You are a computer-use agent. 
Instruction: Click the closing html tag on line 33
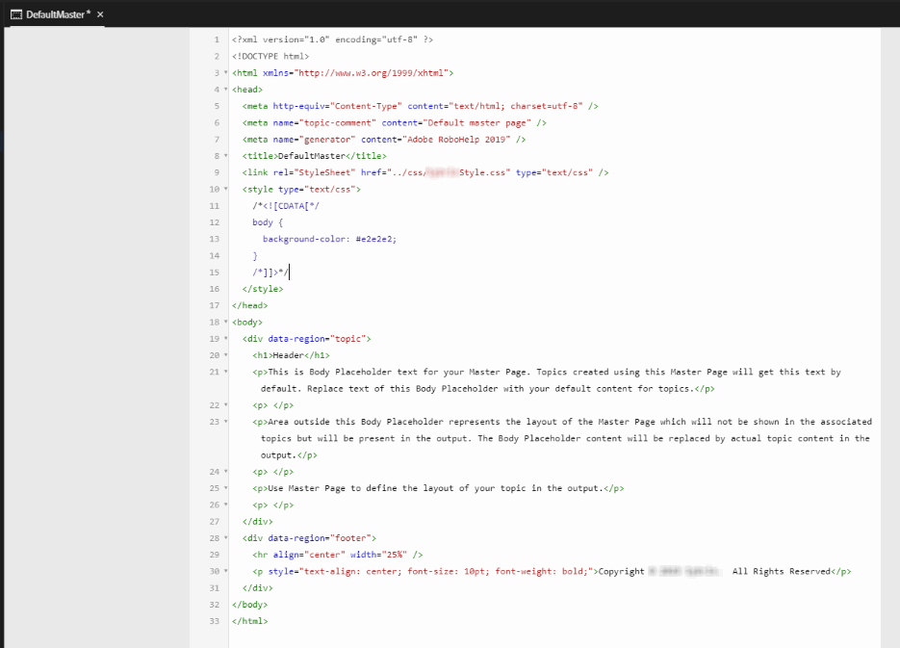249,622
